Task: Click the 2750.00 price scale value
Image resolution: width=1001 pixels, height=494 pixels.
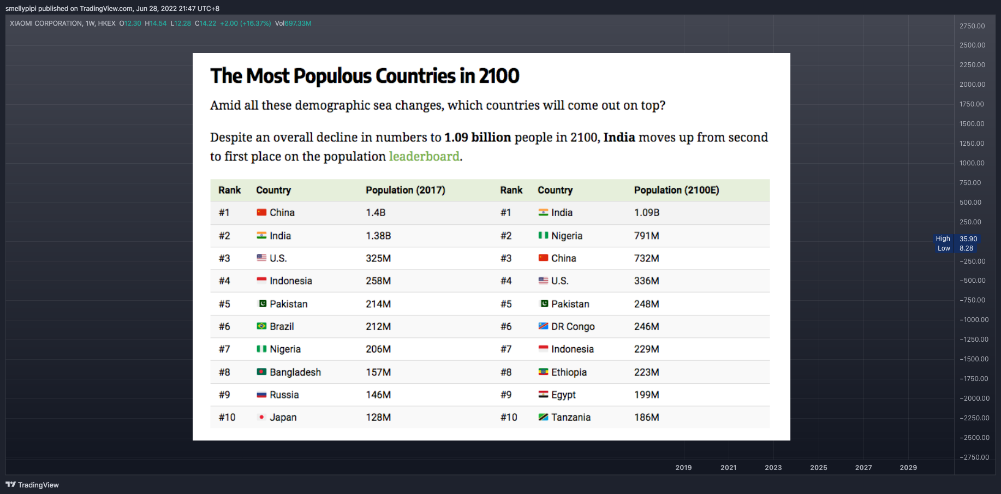Action: (x=972, y=26)
